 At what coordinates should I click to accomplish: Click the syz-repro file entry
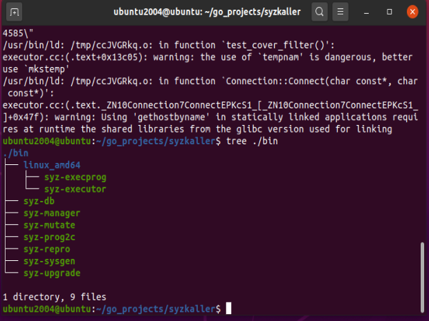[x=46, y=249]
